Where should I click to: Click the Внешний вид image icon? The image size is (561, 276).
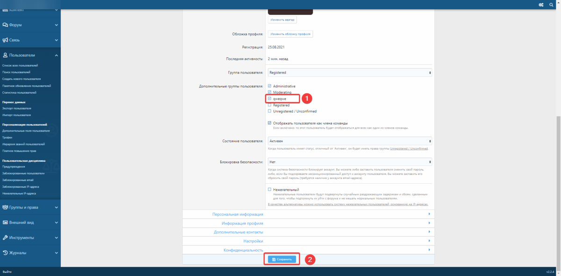pyautogui.click(x=5, y=222)
